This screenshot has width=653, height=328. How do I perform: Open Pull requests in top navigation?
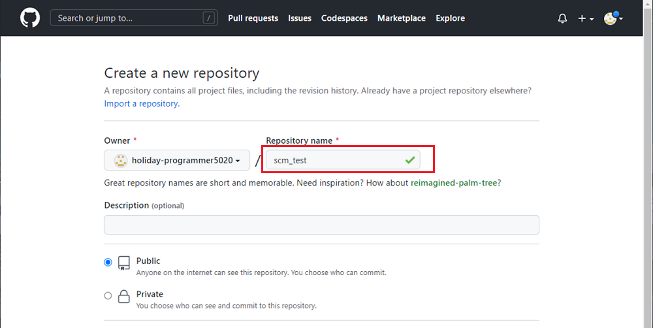point(253,18)
